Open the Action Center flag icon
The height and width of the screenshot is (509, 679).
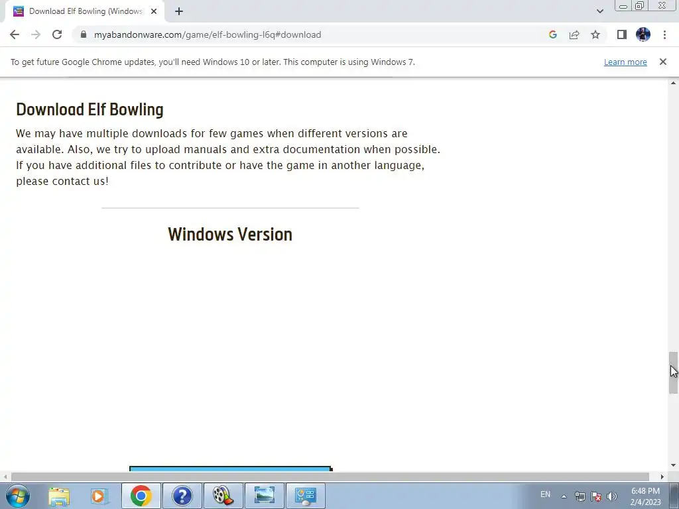click(x=596, y=496)
